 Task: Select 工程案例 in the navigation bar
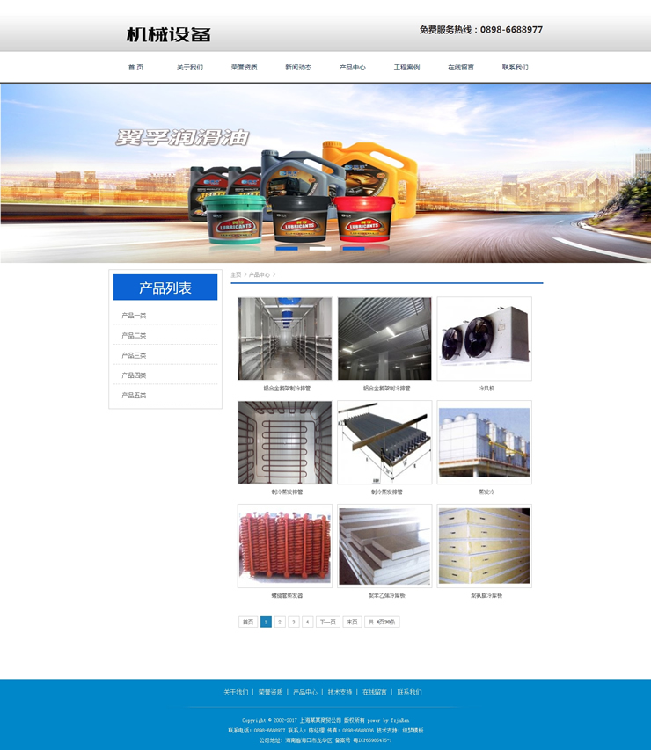(406, 67)
